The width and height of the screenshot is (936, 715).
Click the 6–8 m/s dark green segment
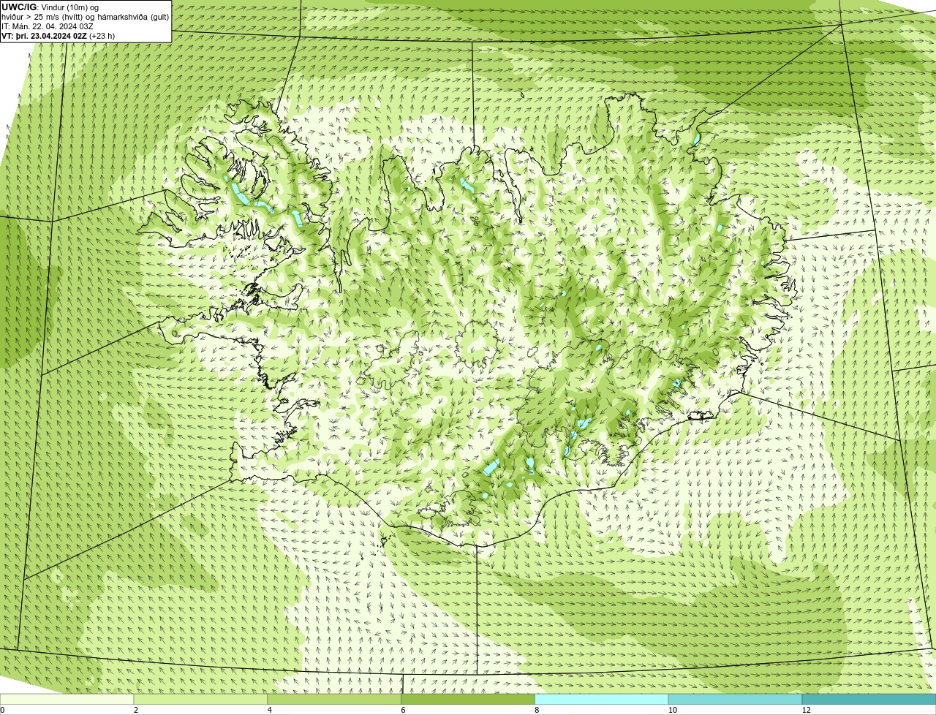pyautogui.click(x=468, y=699)
